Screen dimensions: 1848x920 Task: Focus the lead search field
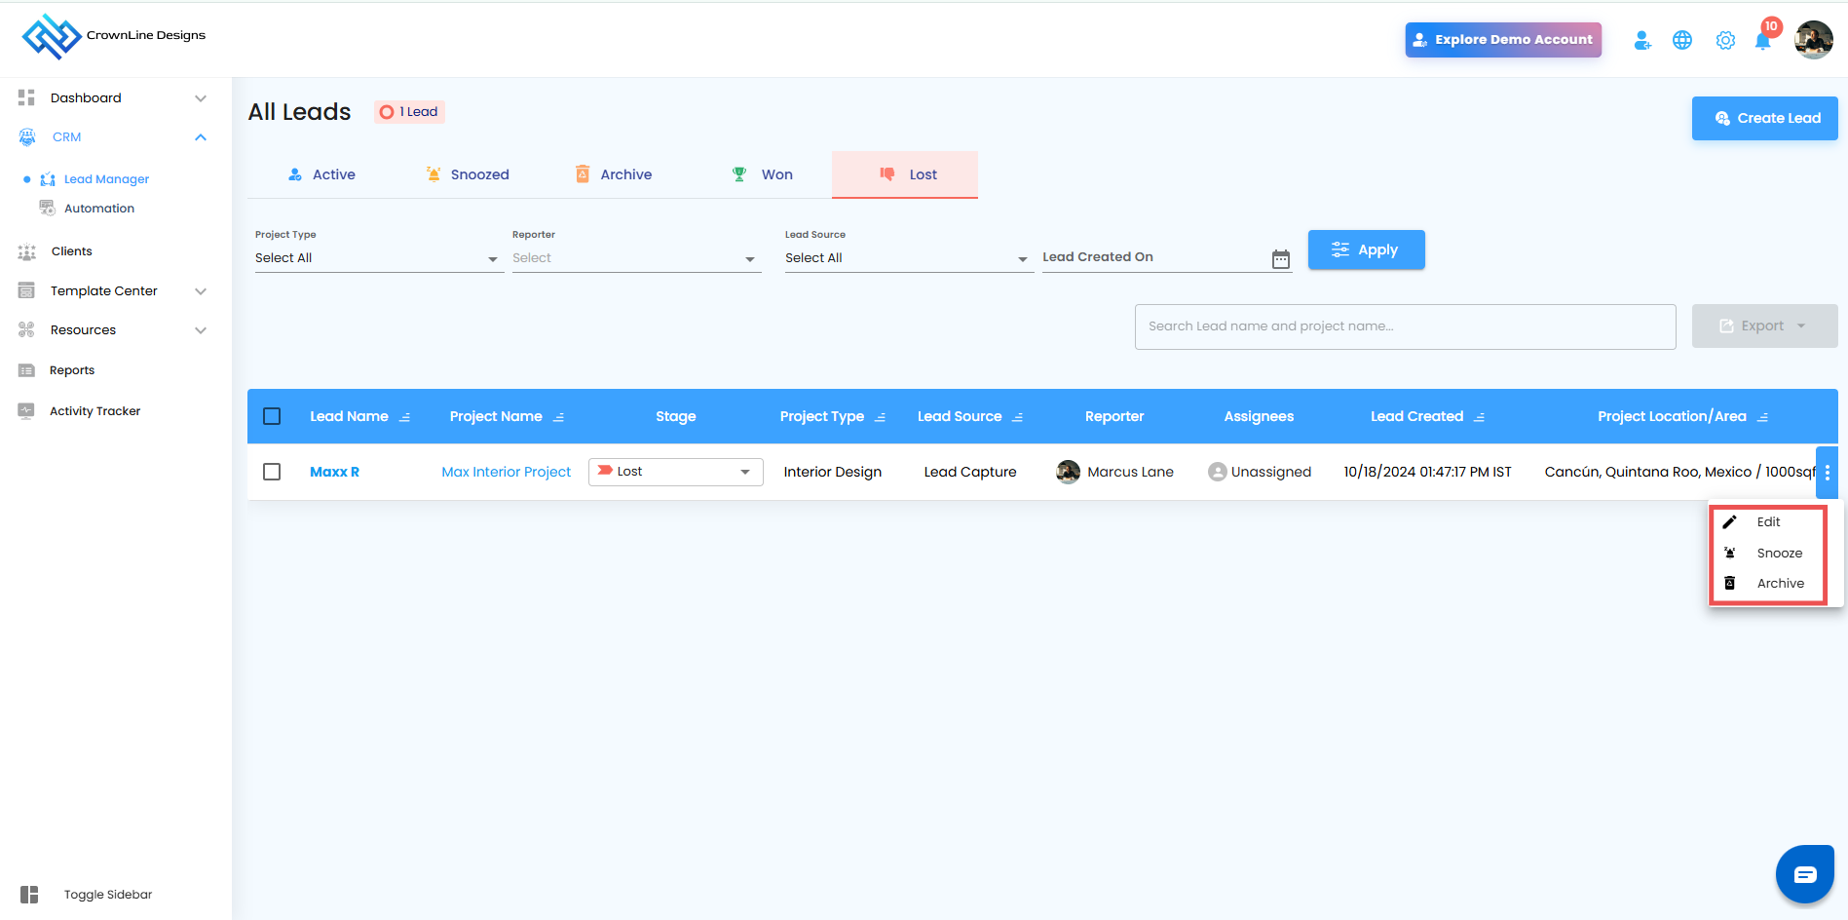(1406, 326)
